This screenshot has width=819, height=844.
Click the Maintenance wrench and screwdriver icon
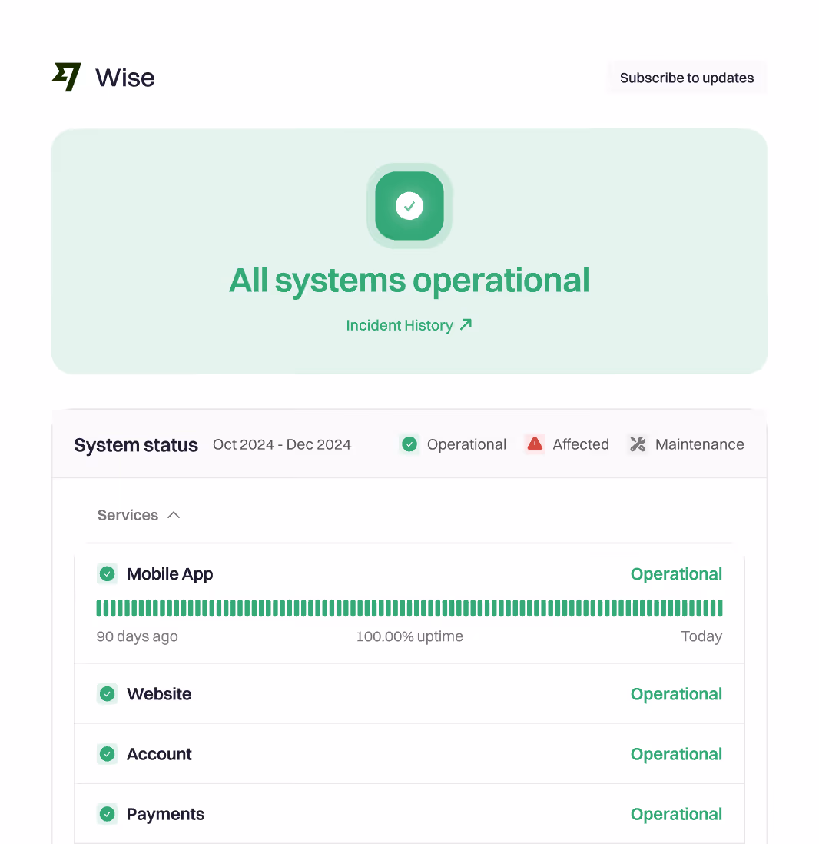click(638, 444)
